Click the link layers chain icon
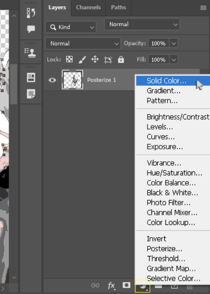The image size is (210, 294). point(95,285)
